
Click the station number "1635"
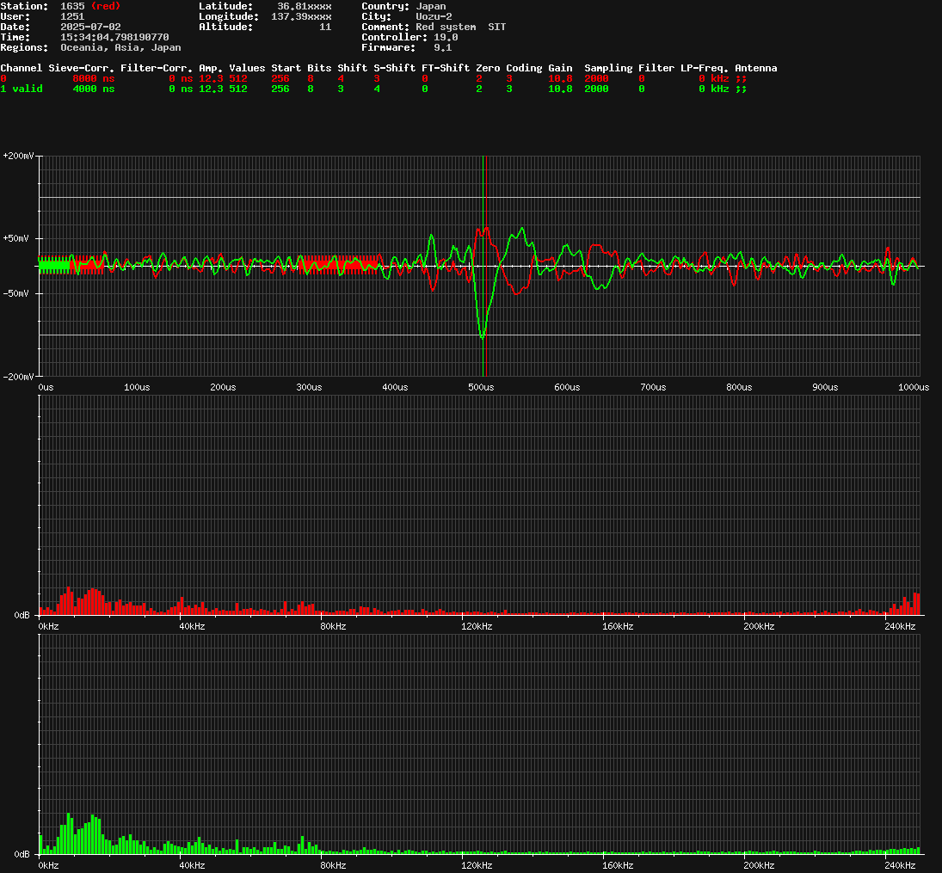click(72, 6)
